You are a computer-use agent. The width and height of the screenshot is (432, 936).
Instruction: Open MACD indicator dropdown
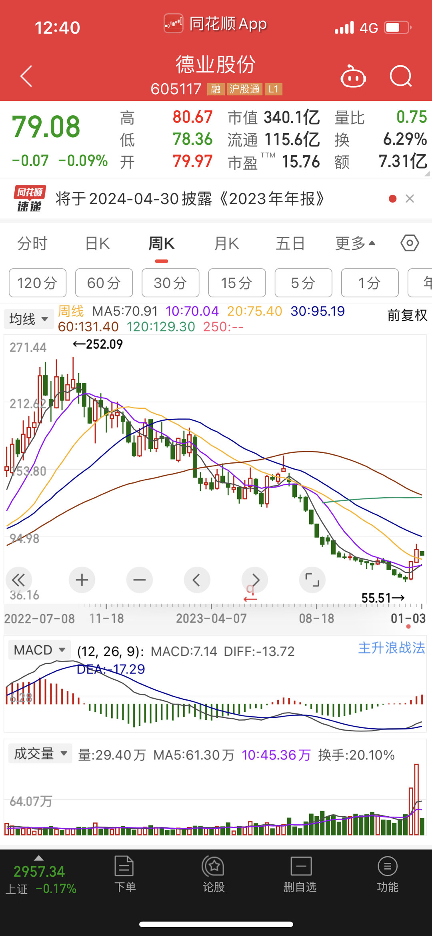pyautogui.click(x=39, y=650)
